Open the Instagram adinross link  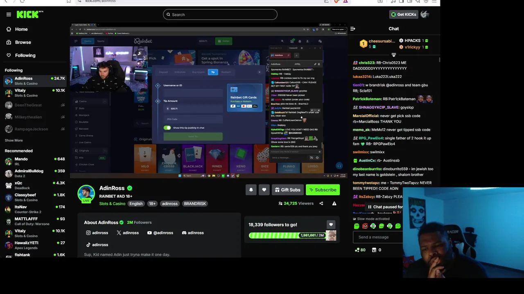(97, 233)
